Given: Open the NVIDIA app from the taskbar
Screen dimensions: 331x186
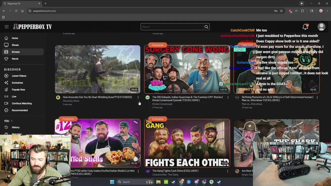Looking at the screenshot, I should [166, 182].
